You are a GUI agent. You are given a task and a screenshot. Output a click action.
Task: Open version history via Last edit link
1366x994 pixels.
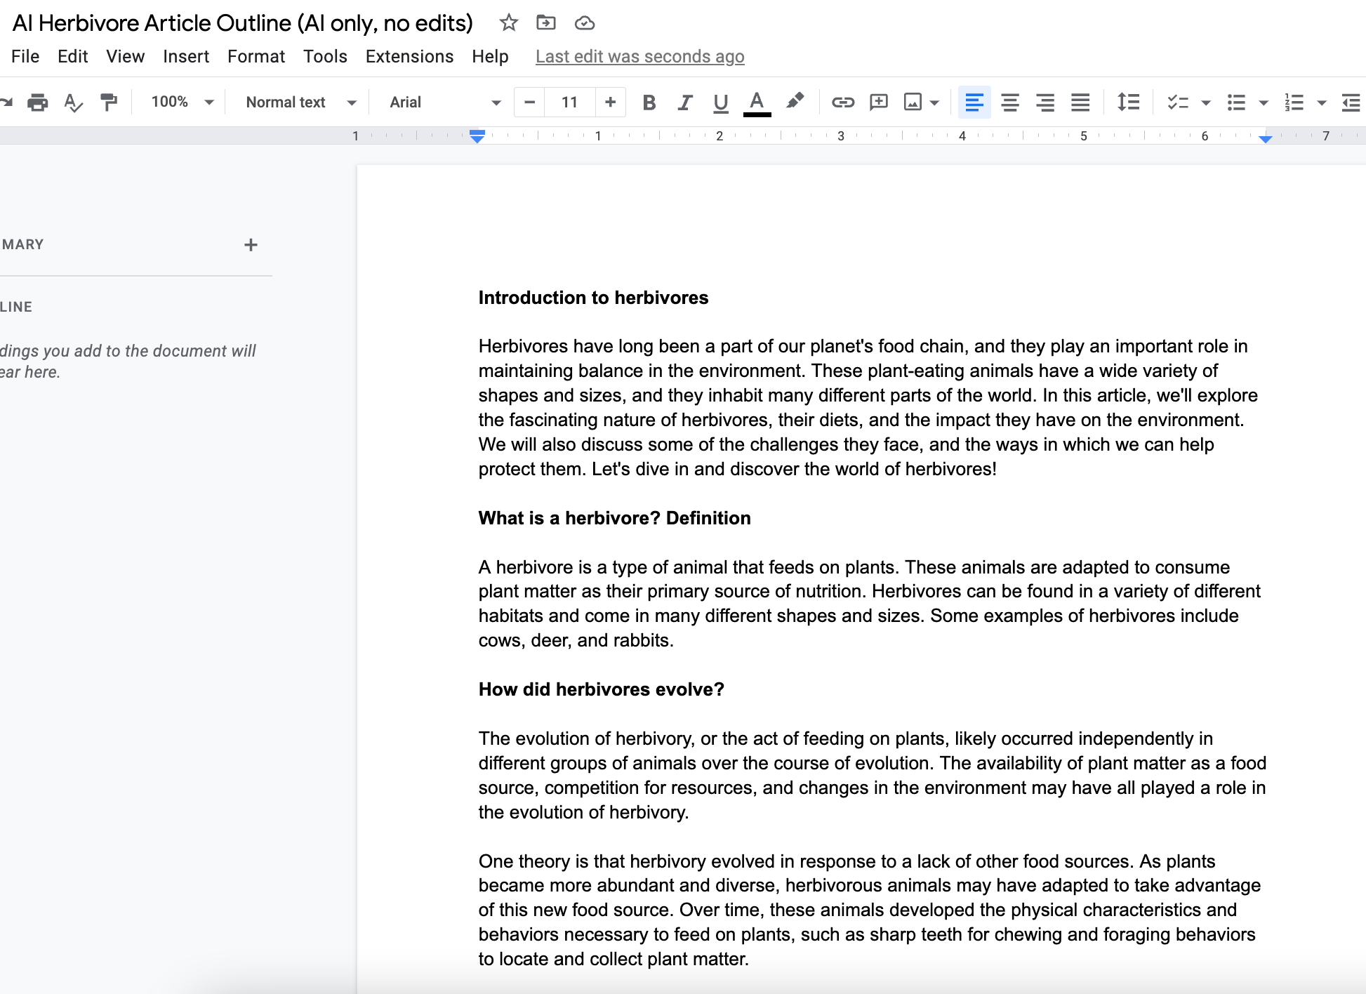point(639,56)
